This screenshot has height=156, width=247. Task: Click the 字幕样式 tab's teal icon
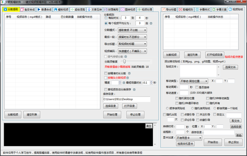click(197, 10)
